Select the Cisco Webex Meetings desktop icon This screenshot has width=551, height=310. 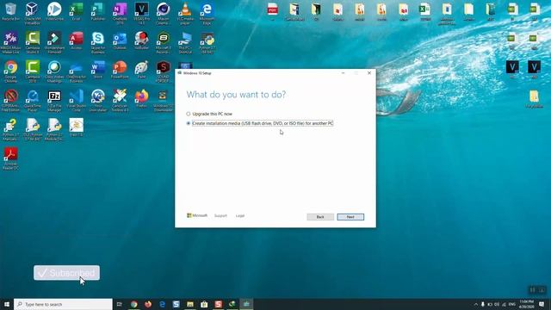(54, 71)
